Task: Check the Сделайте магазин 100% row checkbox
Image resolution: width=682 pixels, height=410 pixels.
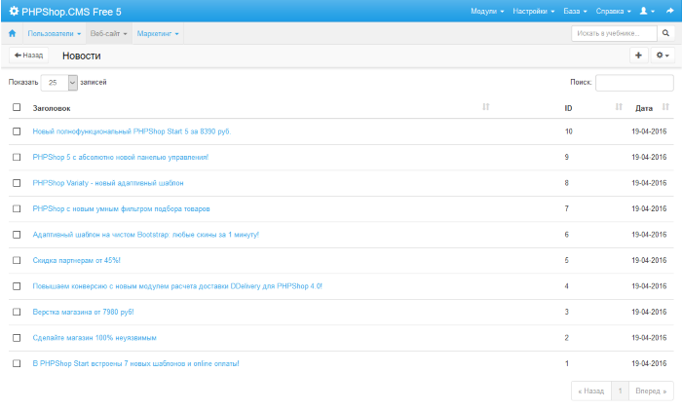Action: pyautogui.click(x=17, y=338)
